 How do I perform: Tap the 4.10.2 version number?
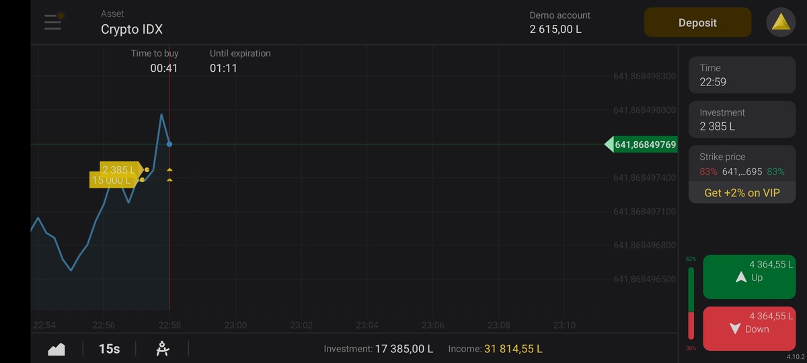pos(796,357)
